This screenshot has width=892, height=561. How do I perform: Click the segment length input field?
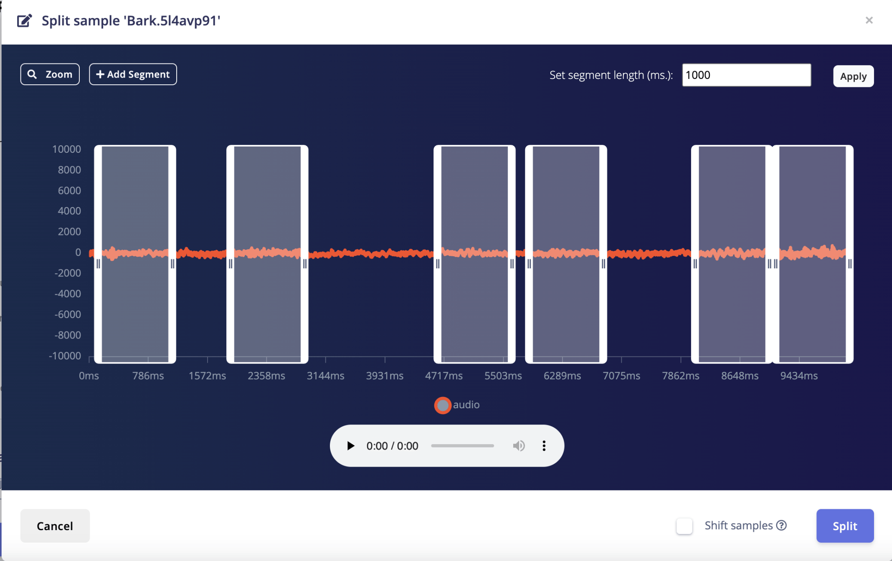pos(746,75)
